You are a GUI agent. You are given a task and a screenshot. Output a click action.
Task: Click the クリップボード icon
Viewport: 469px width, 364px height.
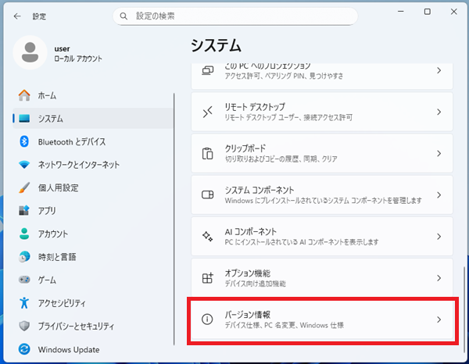click(208, 153)
